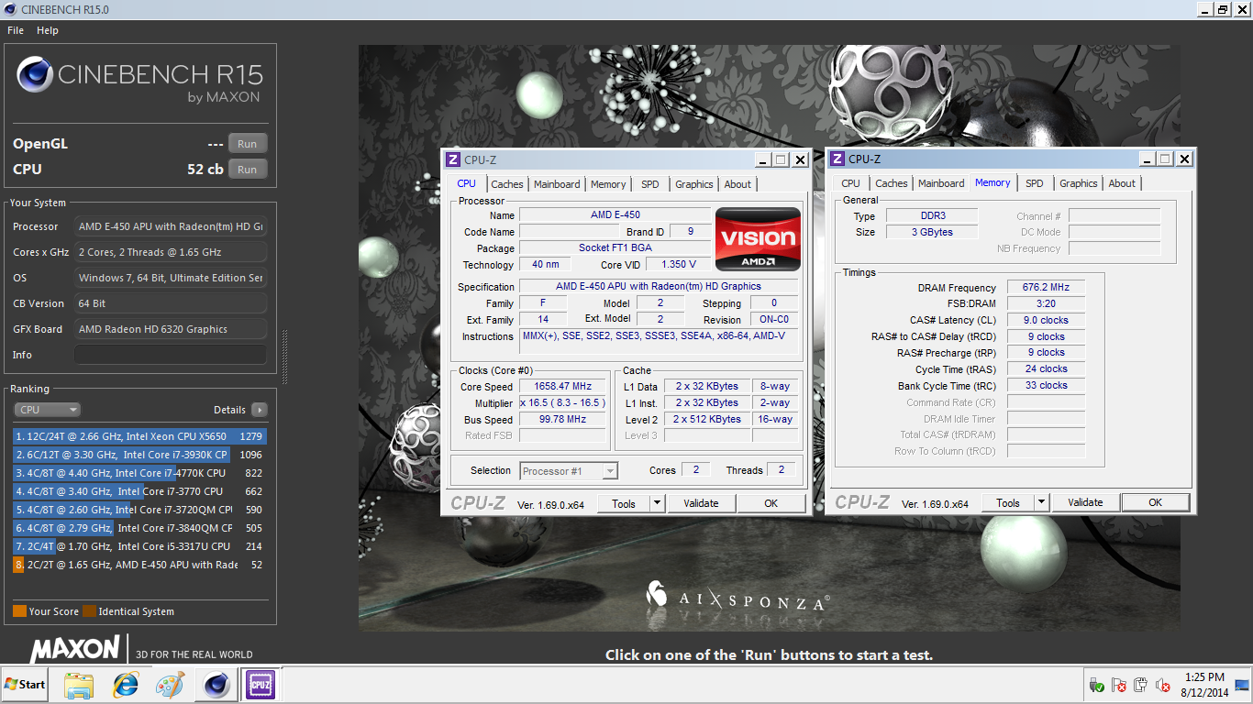Click the power or battery tray icon
The image size is (1253, 704).
pyautogui.click(x=1141, y=685)
